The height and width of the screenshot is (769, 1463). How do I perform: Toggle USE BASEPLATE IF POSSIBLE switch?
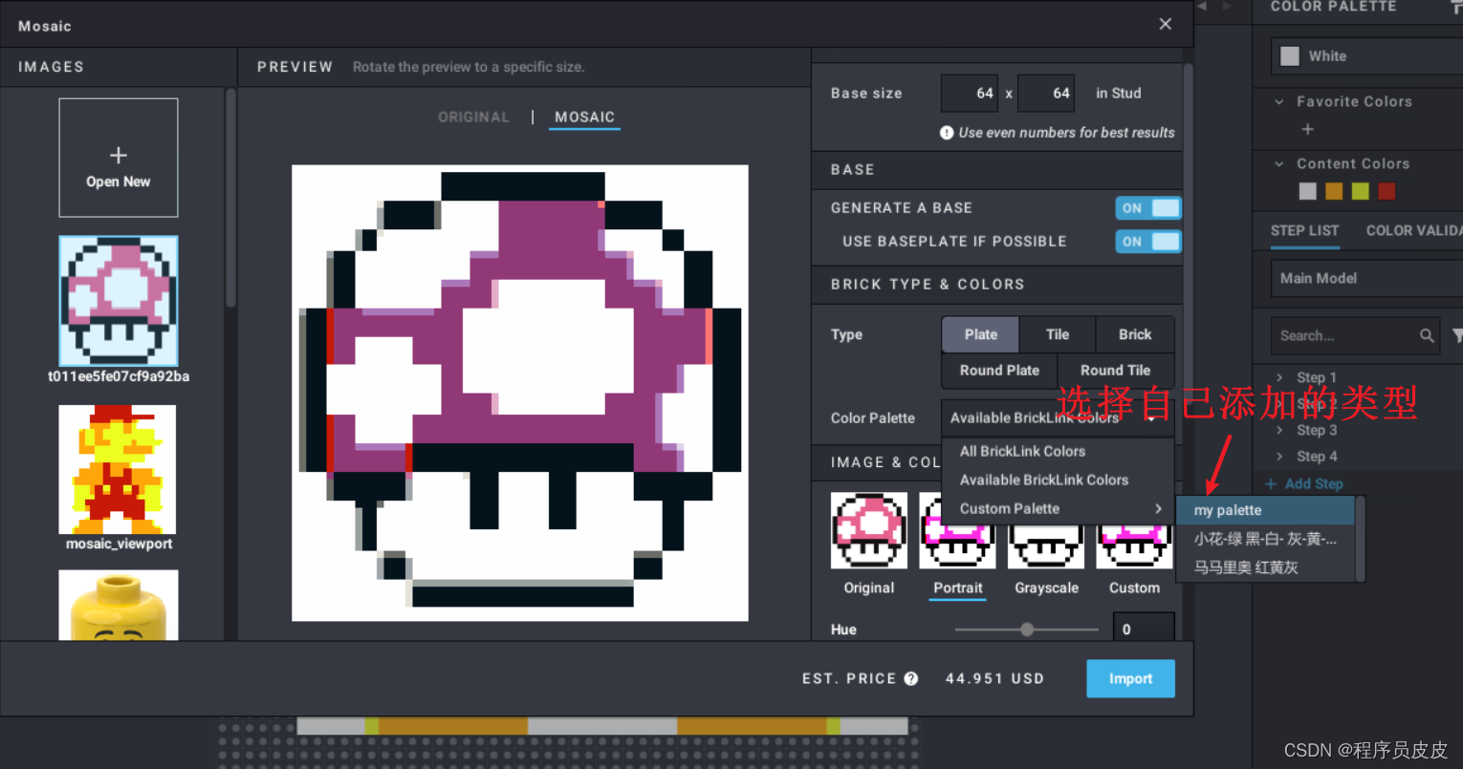1148,242
